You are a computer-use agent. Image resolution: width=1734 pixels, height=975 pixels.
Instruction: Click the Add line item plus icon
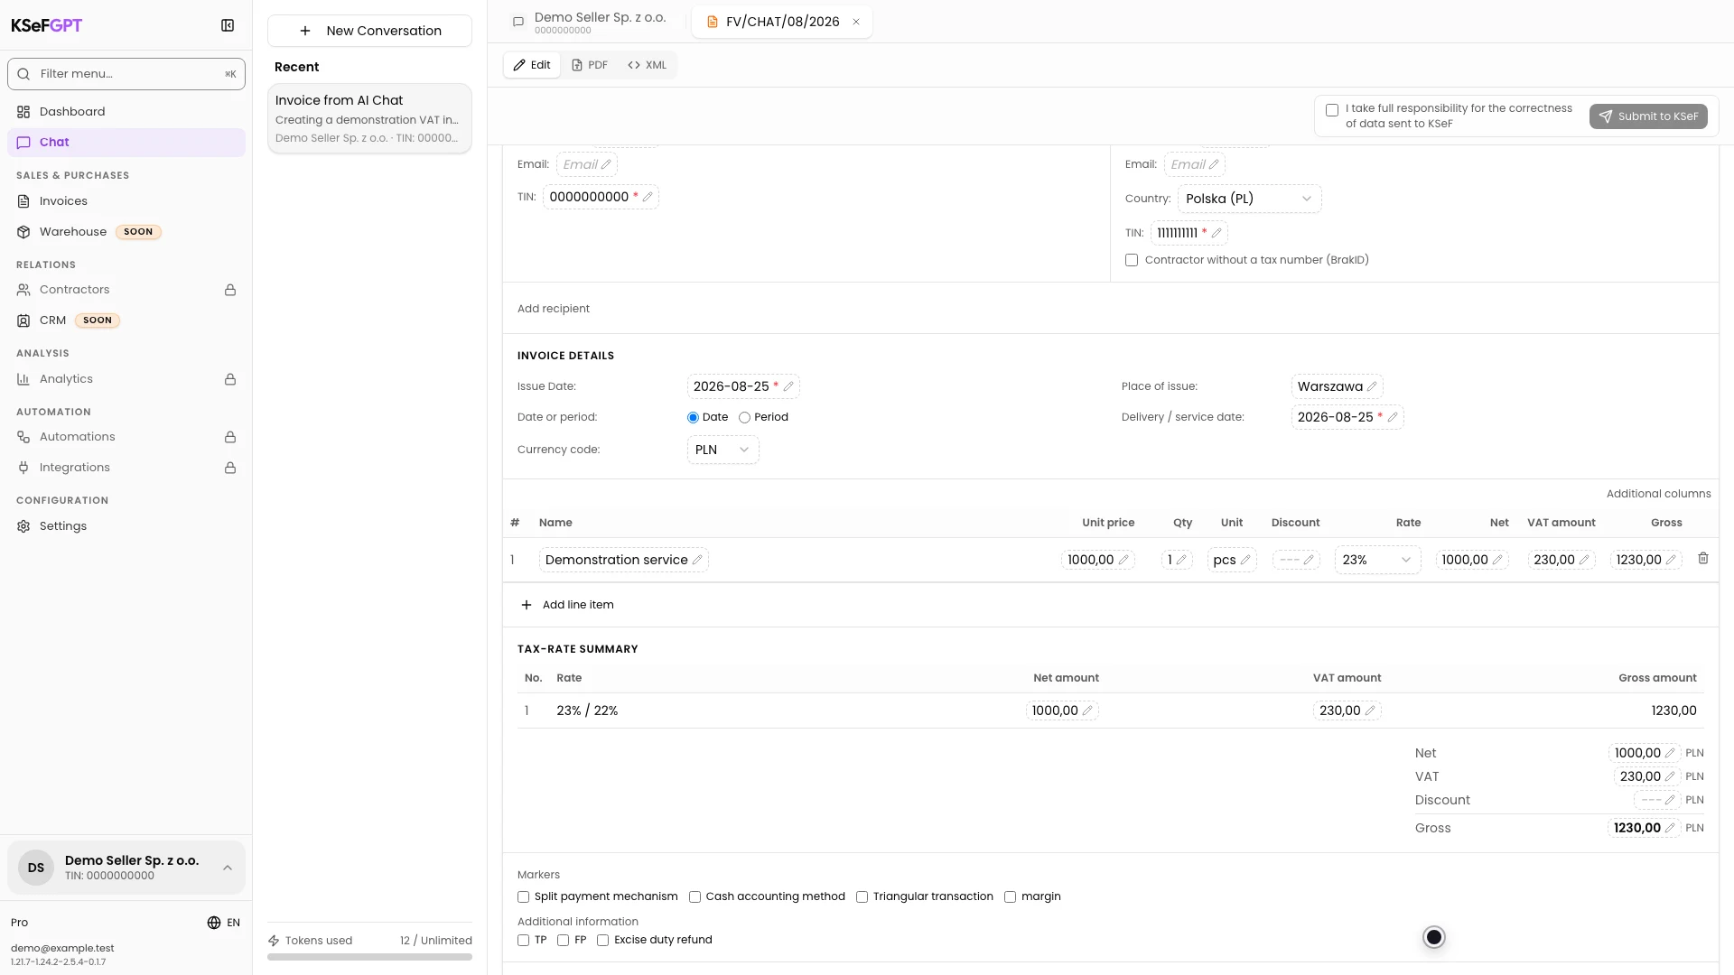coord(527,605)
